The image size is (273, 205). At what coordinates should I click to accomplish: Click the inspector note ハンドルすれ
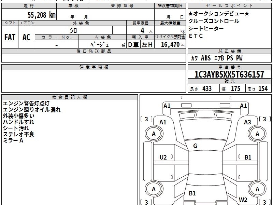tap(18, 122)
